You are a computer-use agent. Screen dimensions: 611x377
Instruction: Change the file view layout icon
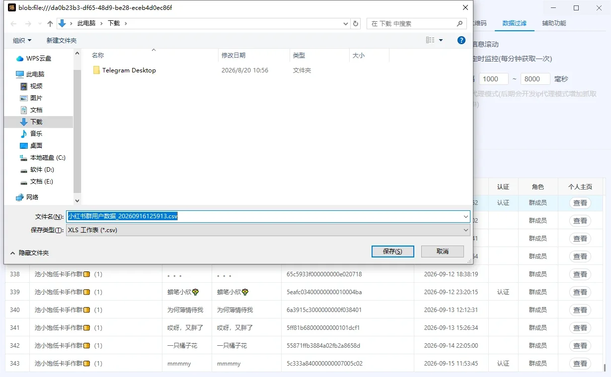430,40
